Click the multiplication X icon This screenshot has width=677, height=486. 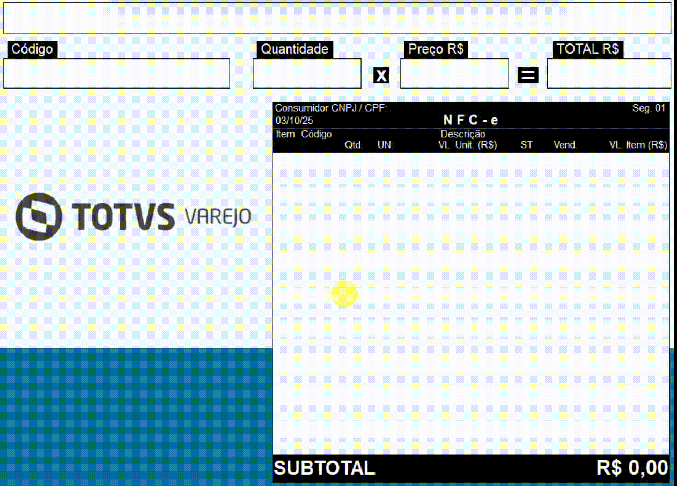click(381, 75)
